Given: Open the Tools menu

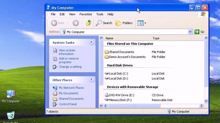Looking at the screenshot, I should (100, 14).
